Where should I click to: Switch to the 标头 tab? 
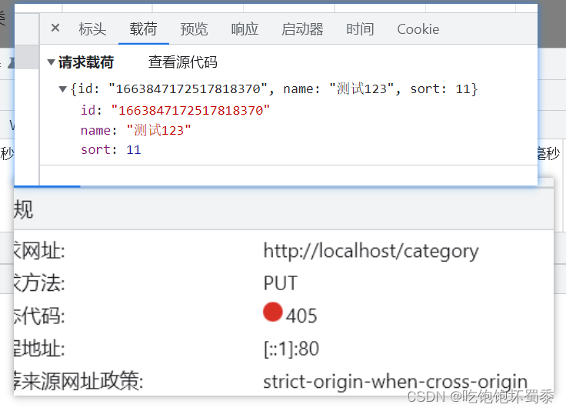pos(92,29)
